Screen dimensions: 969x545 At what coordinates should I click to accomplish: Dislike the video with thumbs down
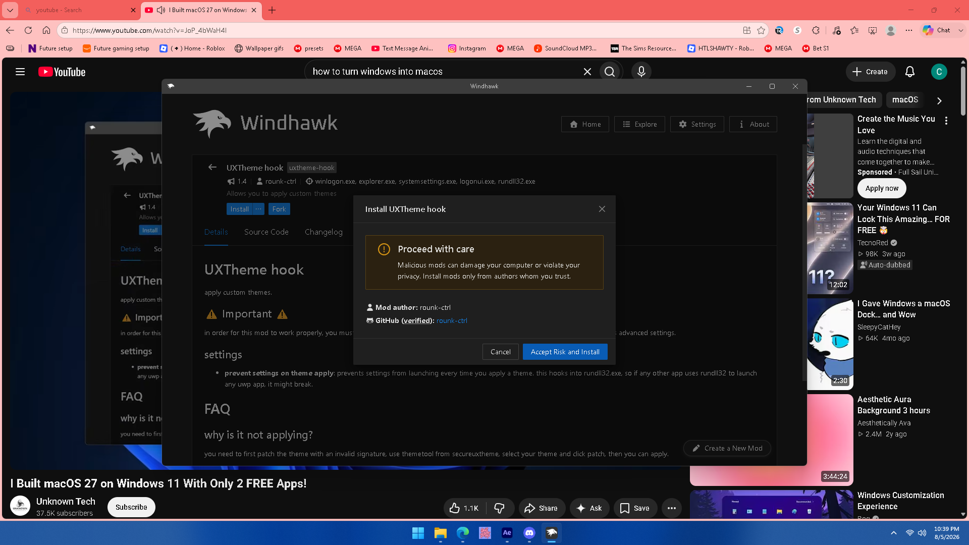tap(500, 508)
